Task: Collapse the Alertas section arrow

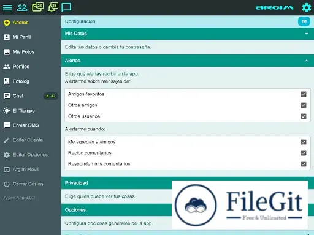Action: (307, 61)
